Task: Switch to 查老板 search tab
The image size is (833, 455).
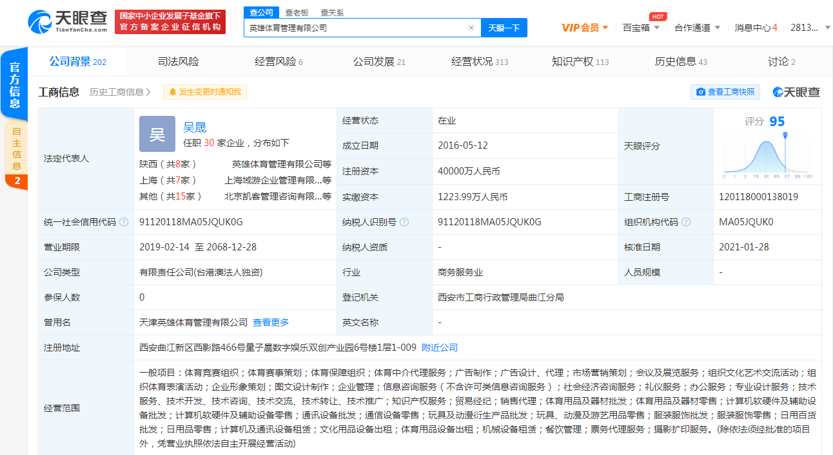Action: click(x=297, y=12)
